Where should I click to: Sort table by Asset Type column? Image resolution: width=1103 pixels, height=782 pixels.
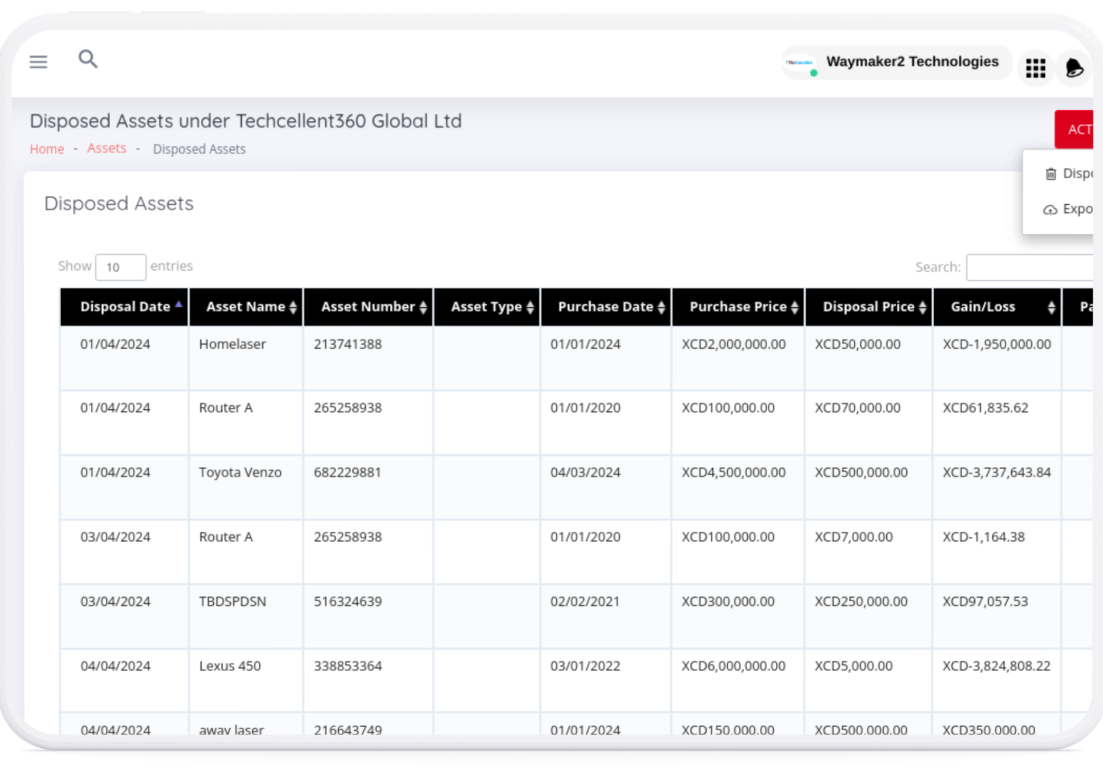pyautogui.click(x=486, y=307)
